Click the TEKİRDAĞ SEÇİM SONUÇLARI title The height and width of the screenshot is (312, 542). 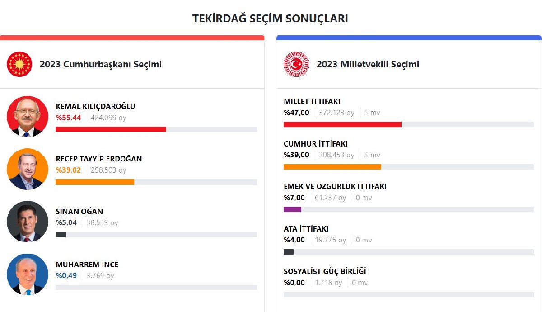pos(270,19)
